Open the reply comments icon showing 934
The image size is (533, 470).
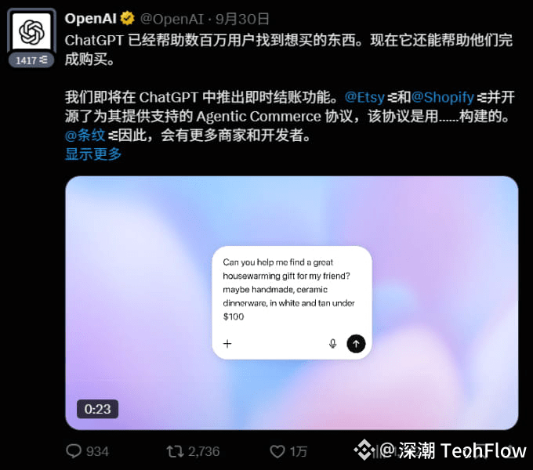74,451
